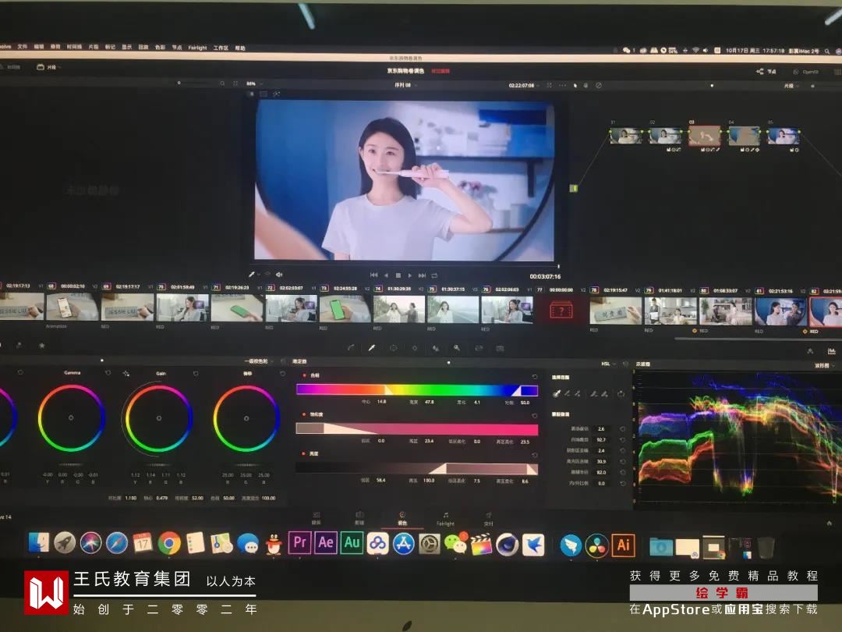Toggle the Saturation qualifier enable dot
842x632 pixels.
(x=305, y=414)
